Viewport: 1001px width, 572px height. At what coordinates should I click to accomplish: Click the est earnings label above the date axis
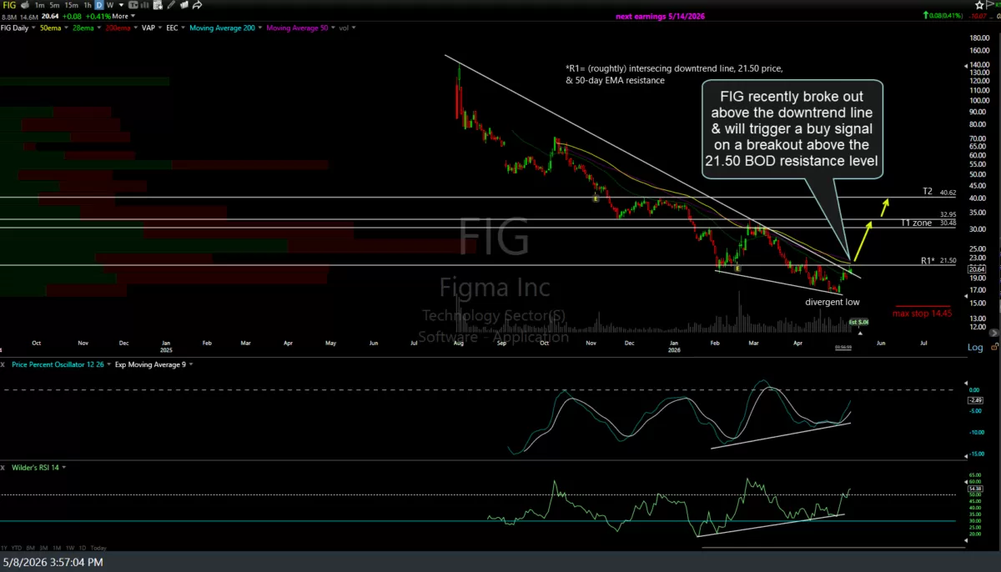[859, 322]
